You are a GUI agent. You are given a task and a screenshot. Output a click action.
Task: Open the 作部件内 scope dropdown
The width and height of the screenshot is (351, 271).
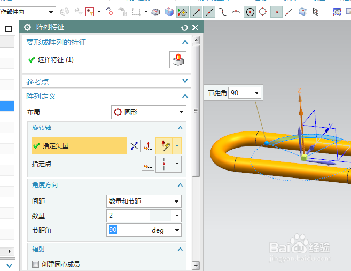click(x=51, y=12)
